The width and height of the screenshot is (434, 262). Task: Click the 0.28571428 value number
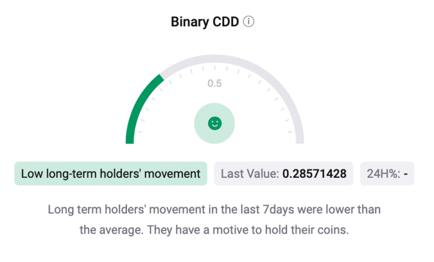(314, 174)
